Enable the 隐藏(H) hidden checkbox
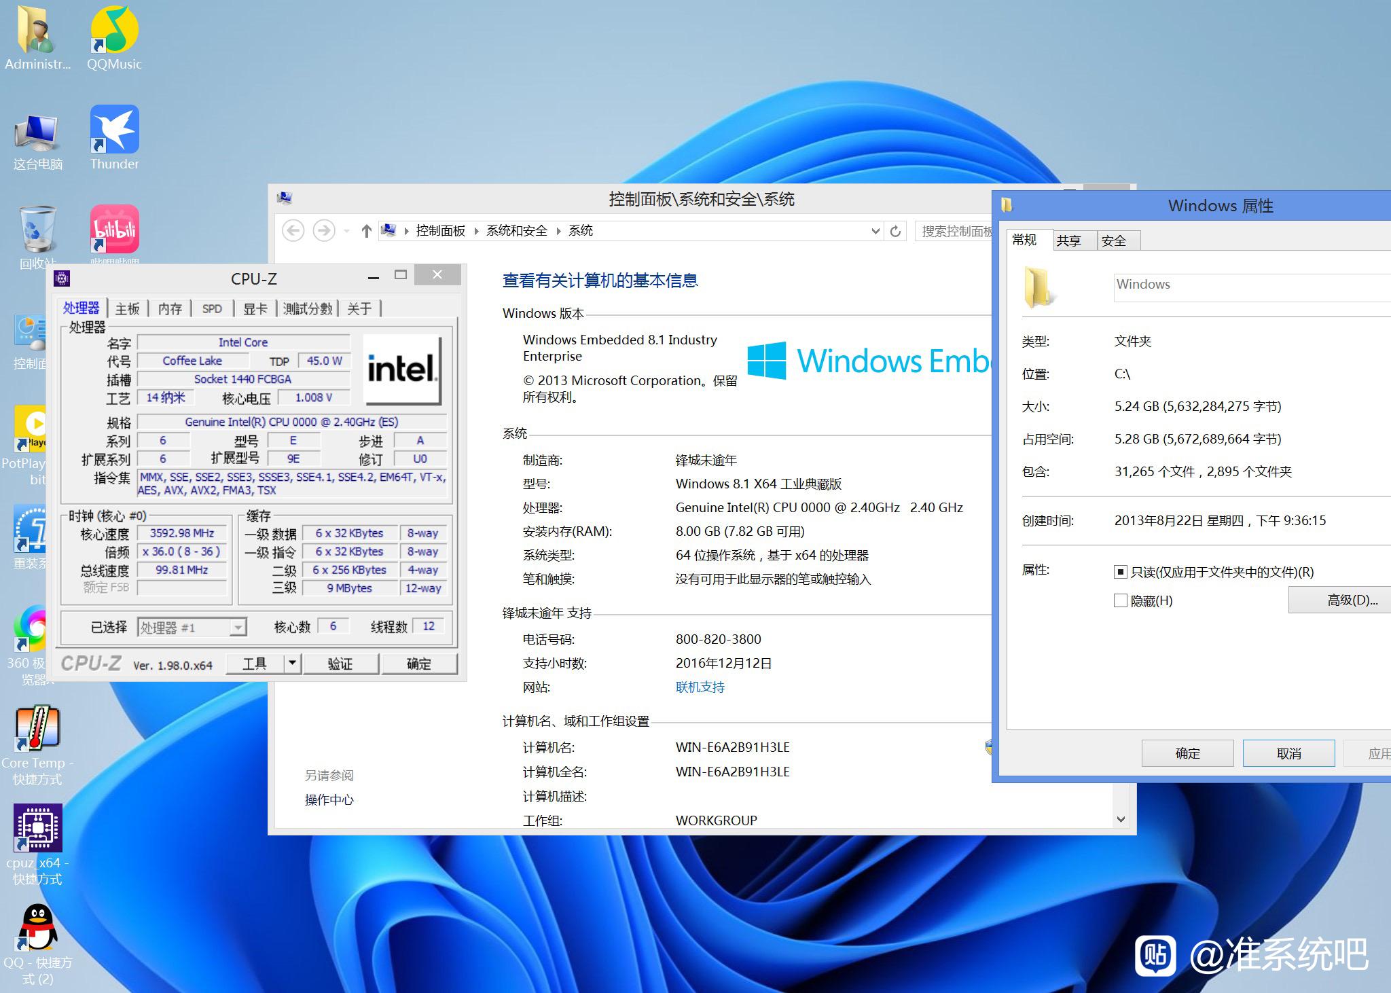The height and width of the screenshot is (993, 1391). point(1121,600)
